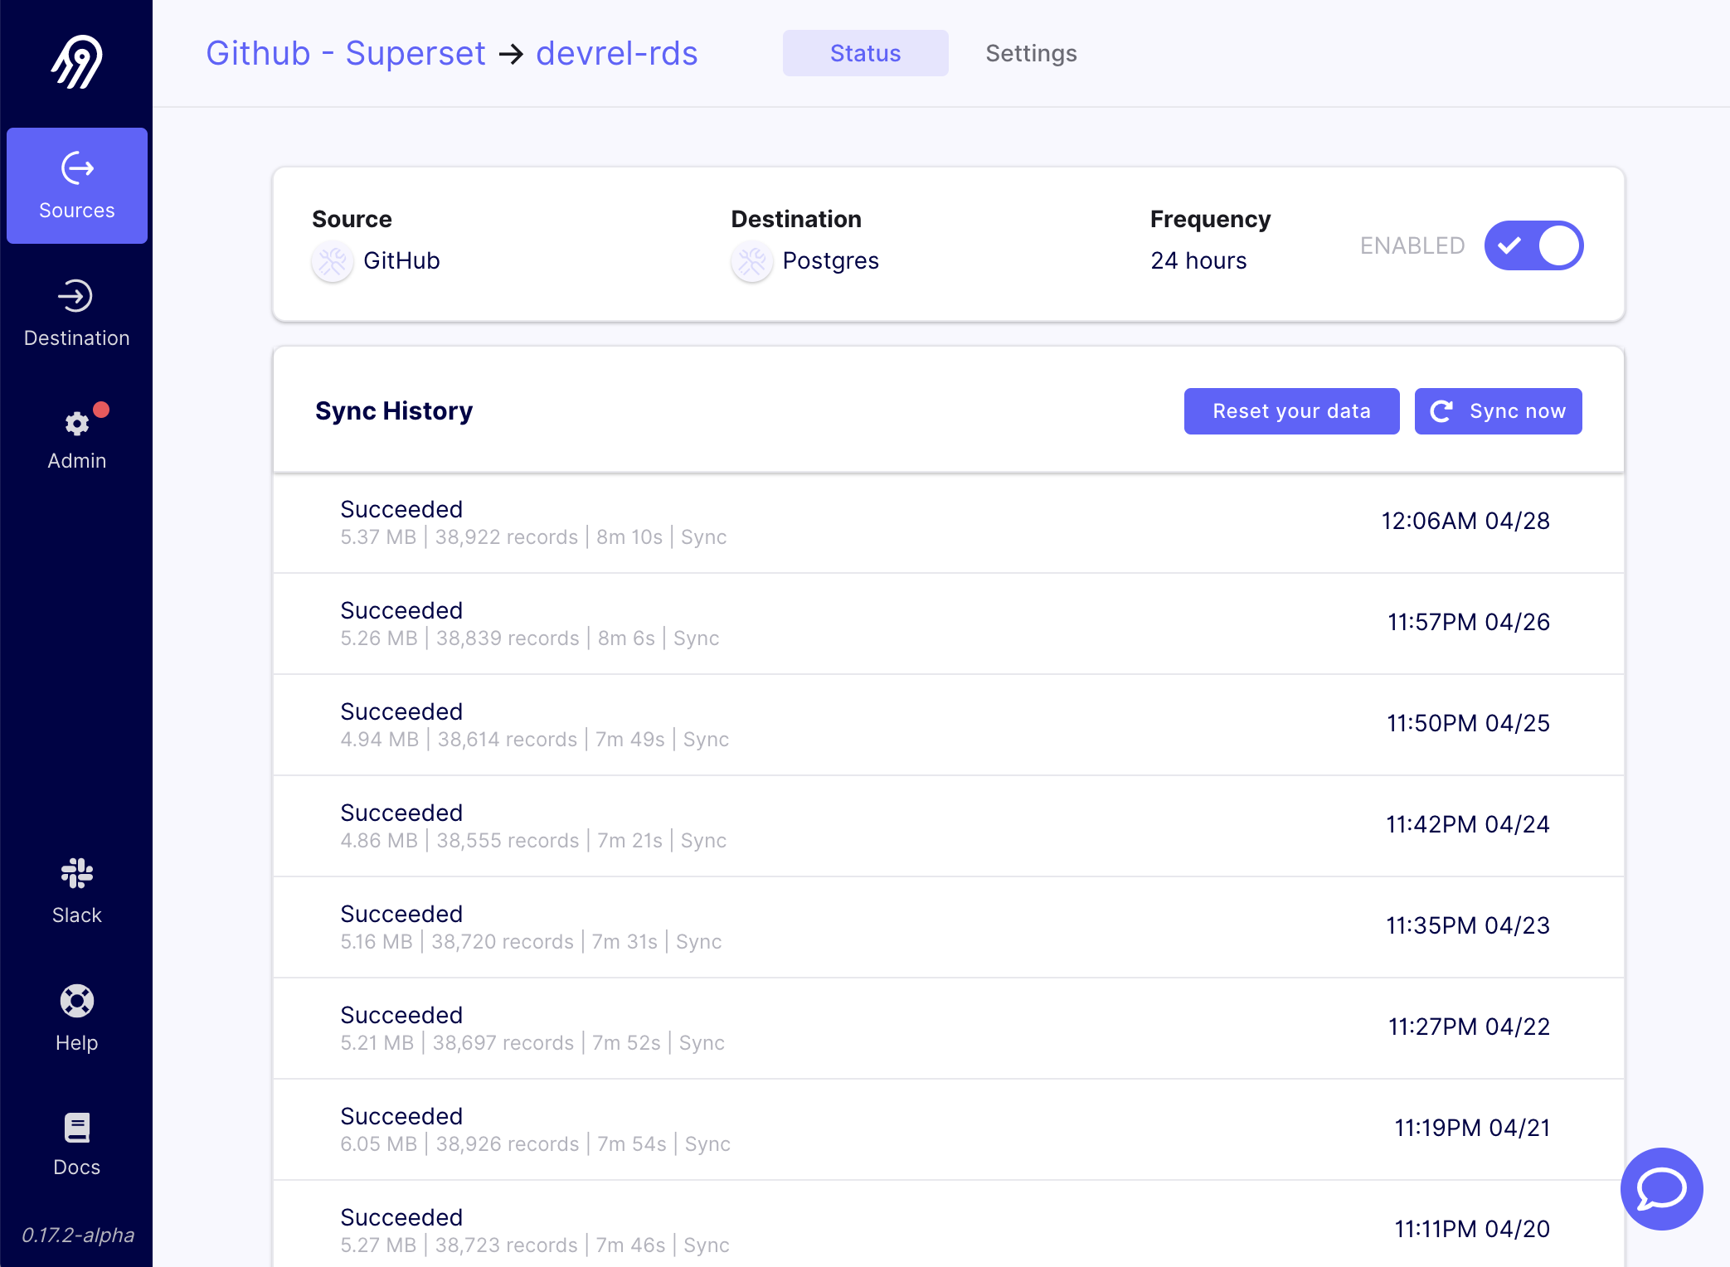Viewport: 1730px width, 1267px height.
Task: Open the devrel-rds breadcrumb link
Action: click(617, 53)
